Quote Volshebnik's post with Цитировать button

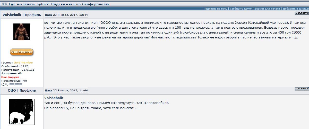coord(302,13)
